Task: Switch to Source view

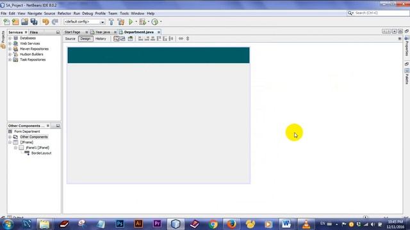Action: (70, 38)
